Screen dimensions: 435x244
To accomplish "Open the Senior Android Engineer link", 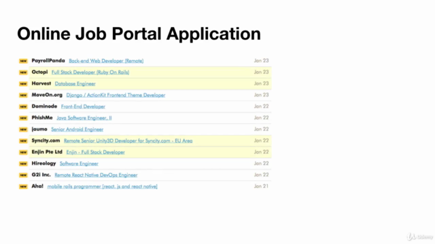I will coord(77,129).
